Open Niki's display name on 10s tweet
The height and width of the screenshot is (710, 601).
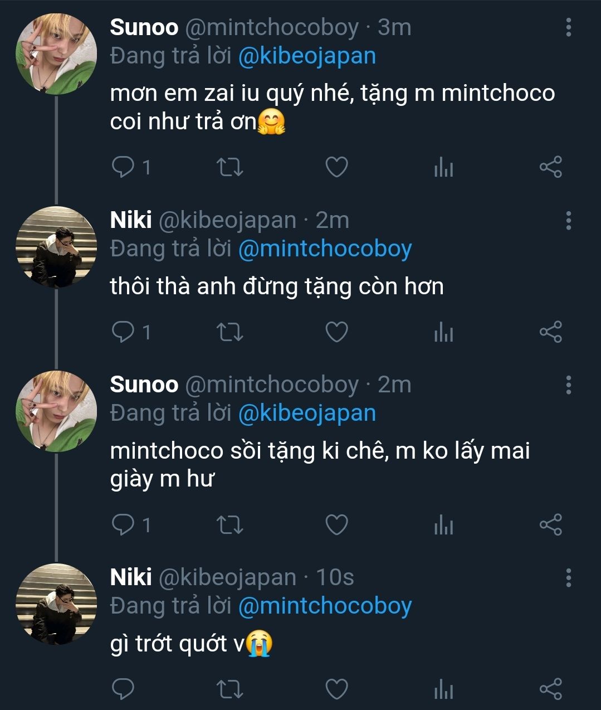click(x=131, y=577)
